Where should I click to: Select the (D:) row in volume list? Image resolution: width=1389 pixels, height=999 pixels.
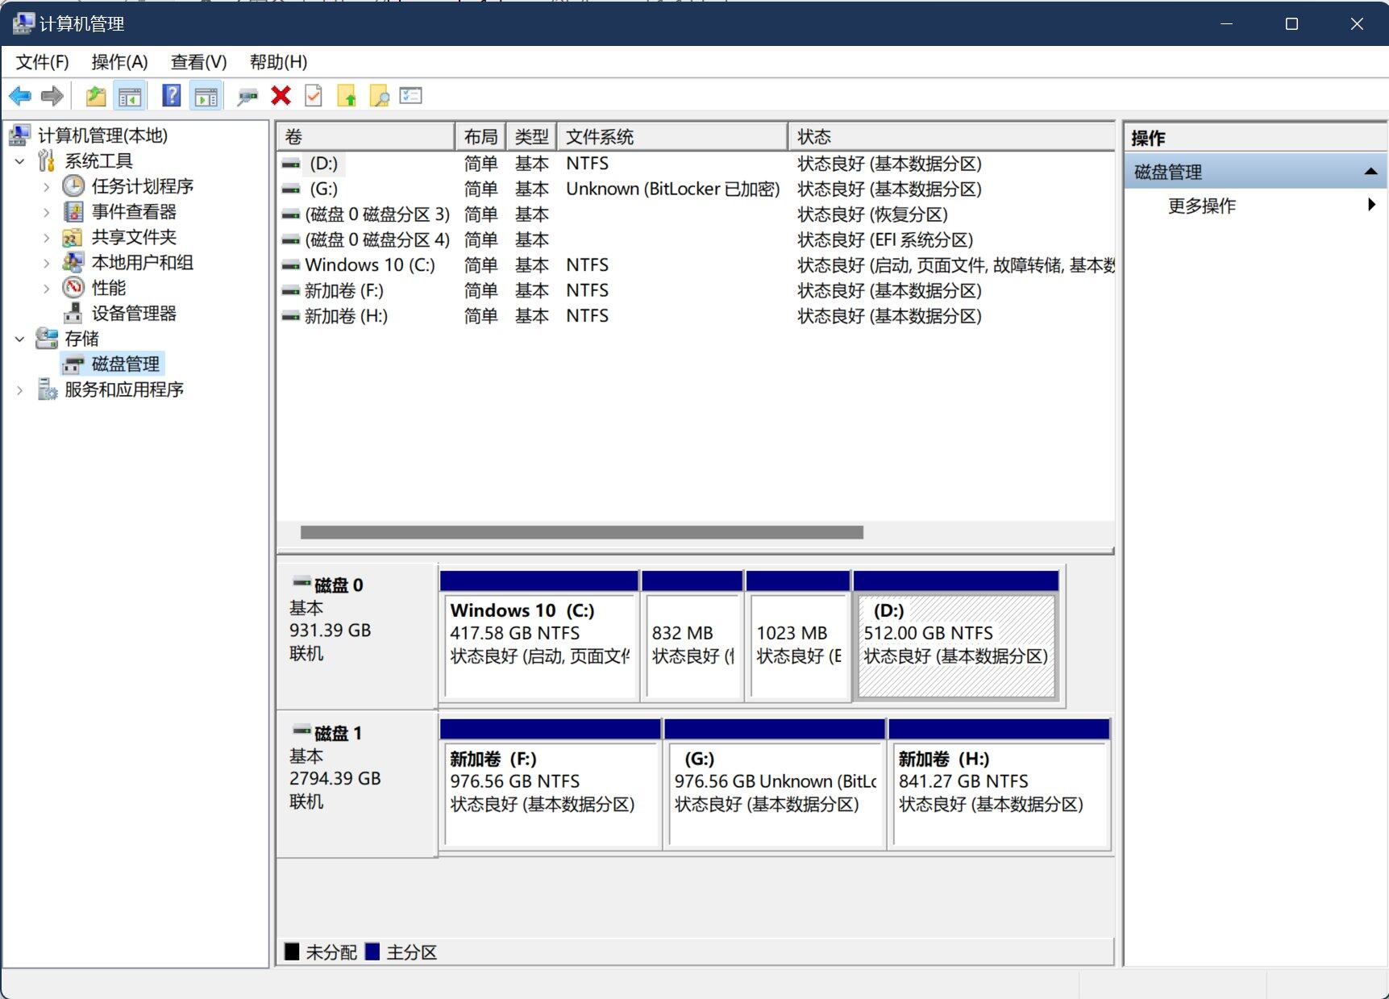(x=697, y=164)
